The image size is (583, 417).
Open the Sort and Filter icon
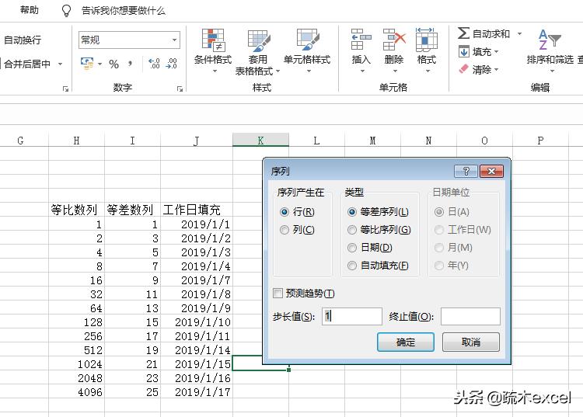[550, 40]
